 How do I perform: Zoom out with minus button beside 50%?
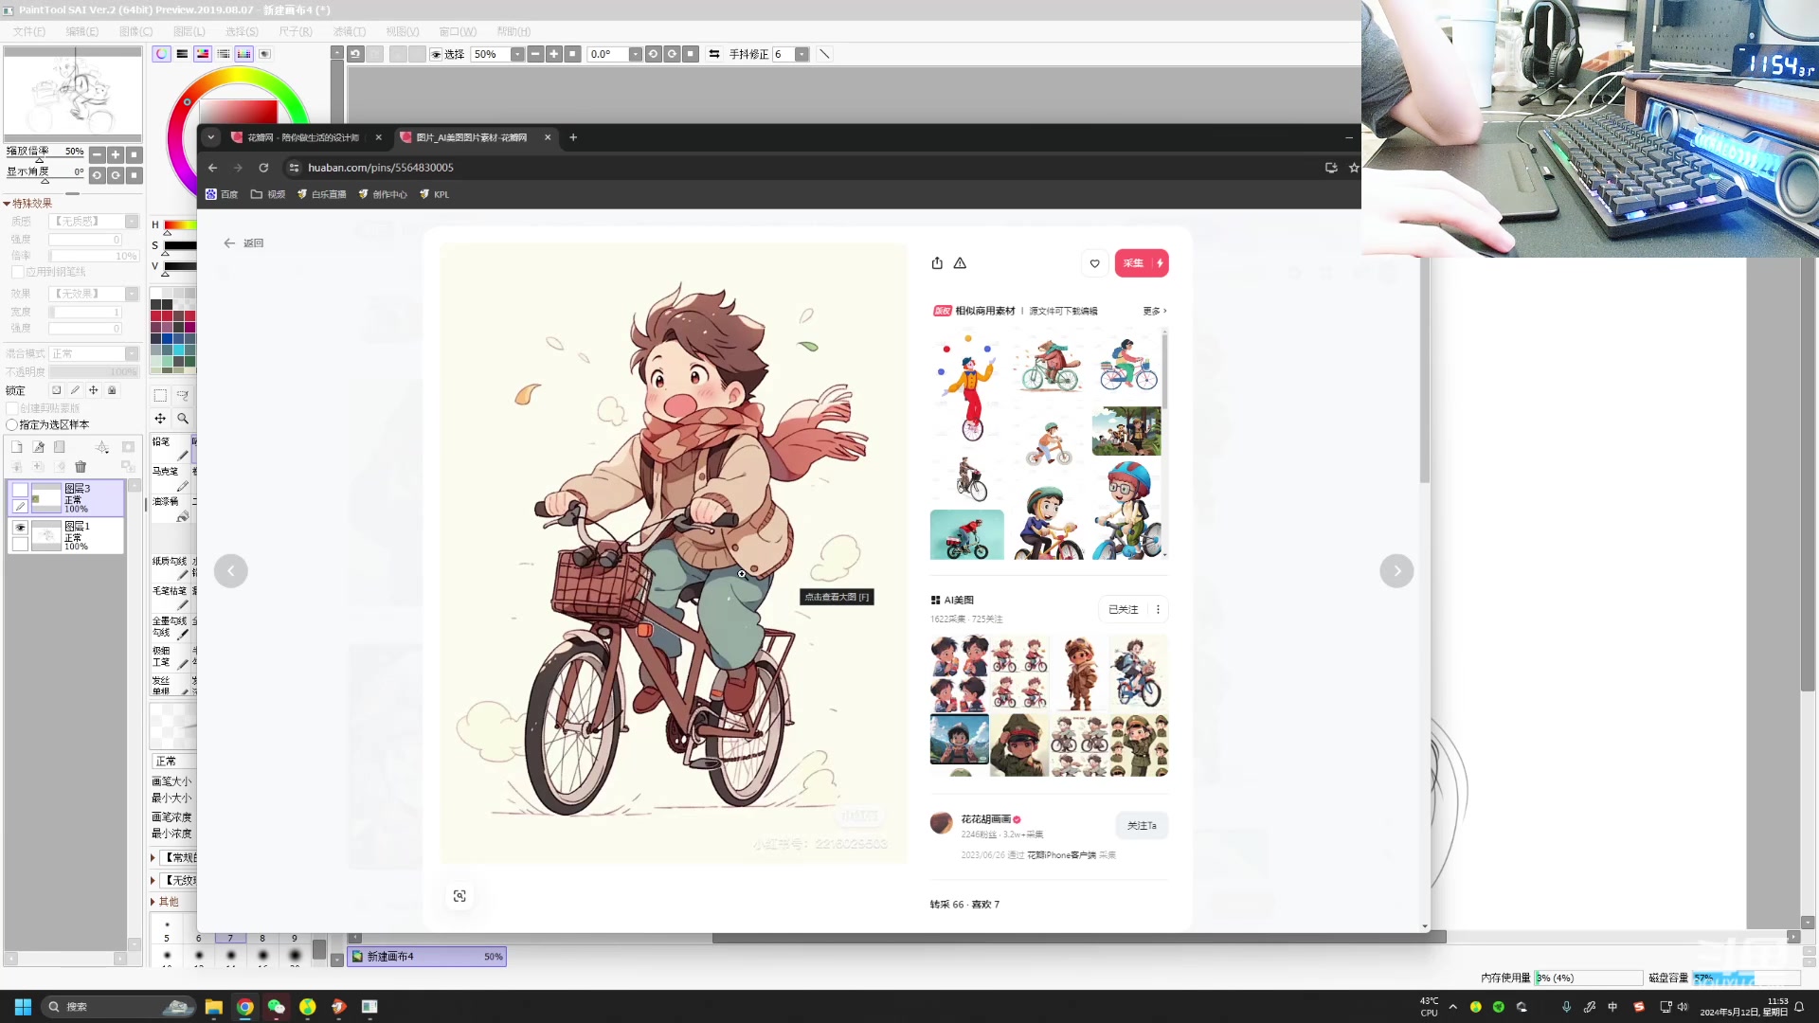coord(535,54)
